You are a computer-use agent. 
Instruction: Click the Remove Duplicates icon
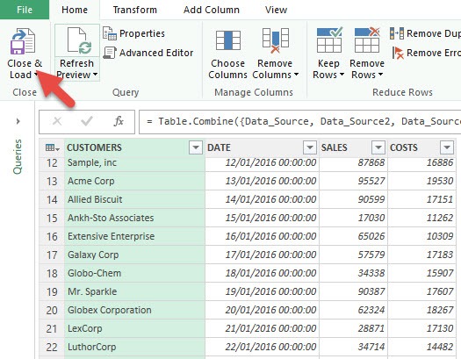click(x=397, y=33)
